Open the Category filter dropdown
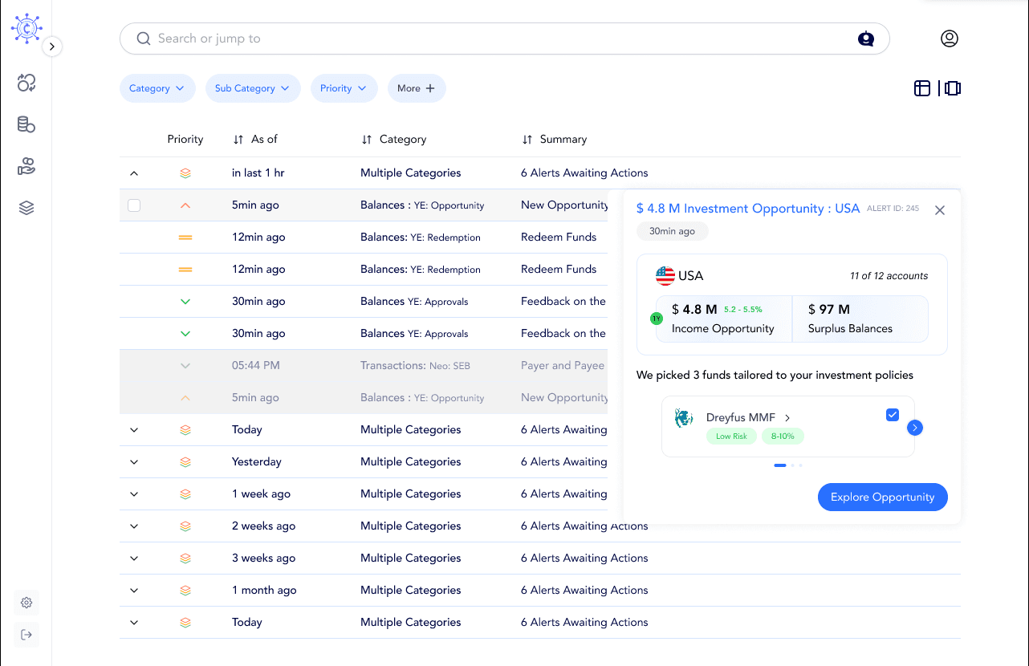 (157, 88)
